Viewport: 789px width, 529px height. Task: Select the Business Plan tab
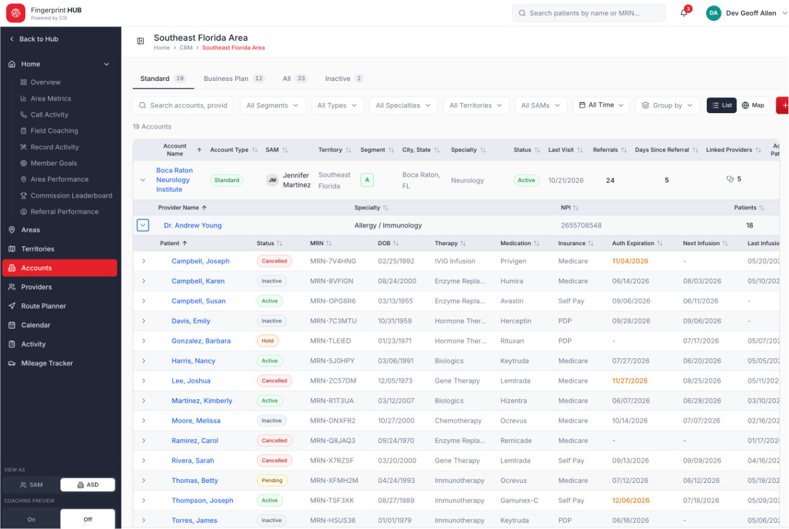(x=234, y=79)
